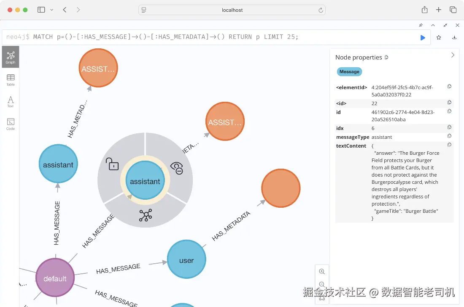Switch to Code view
Viewport: 464px width, 307px height.
11,124
